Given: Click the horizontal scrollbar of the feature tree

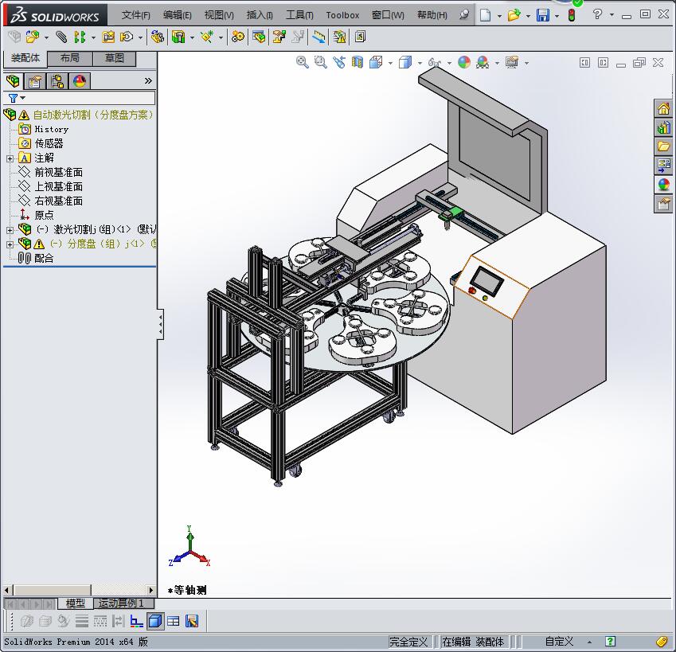Looking at the screenshot, I should [x=79, y=590].
